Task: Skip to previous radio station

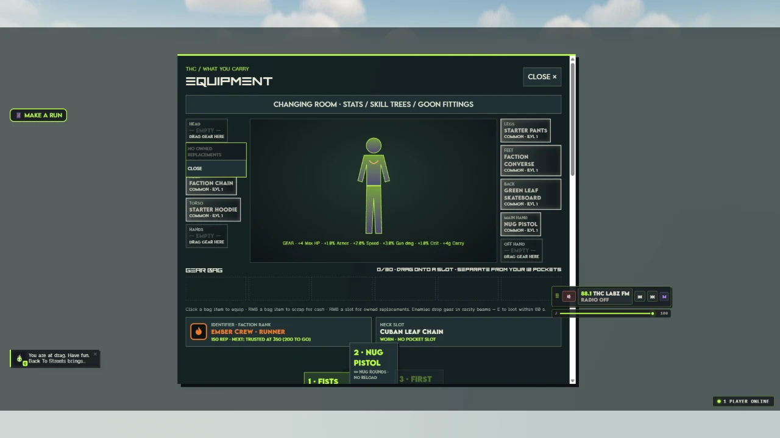Action: (x=639, y=296)
